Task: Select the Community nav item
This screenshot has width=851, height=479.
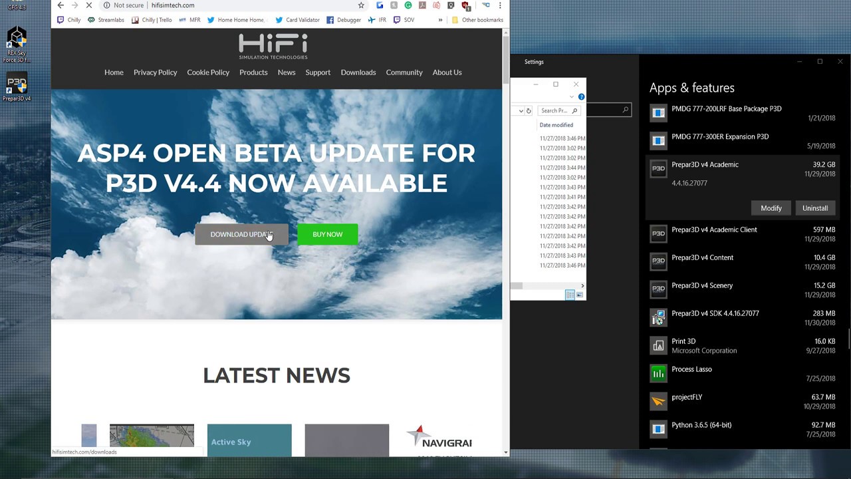Action: pos(404,72)
